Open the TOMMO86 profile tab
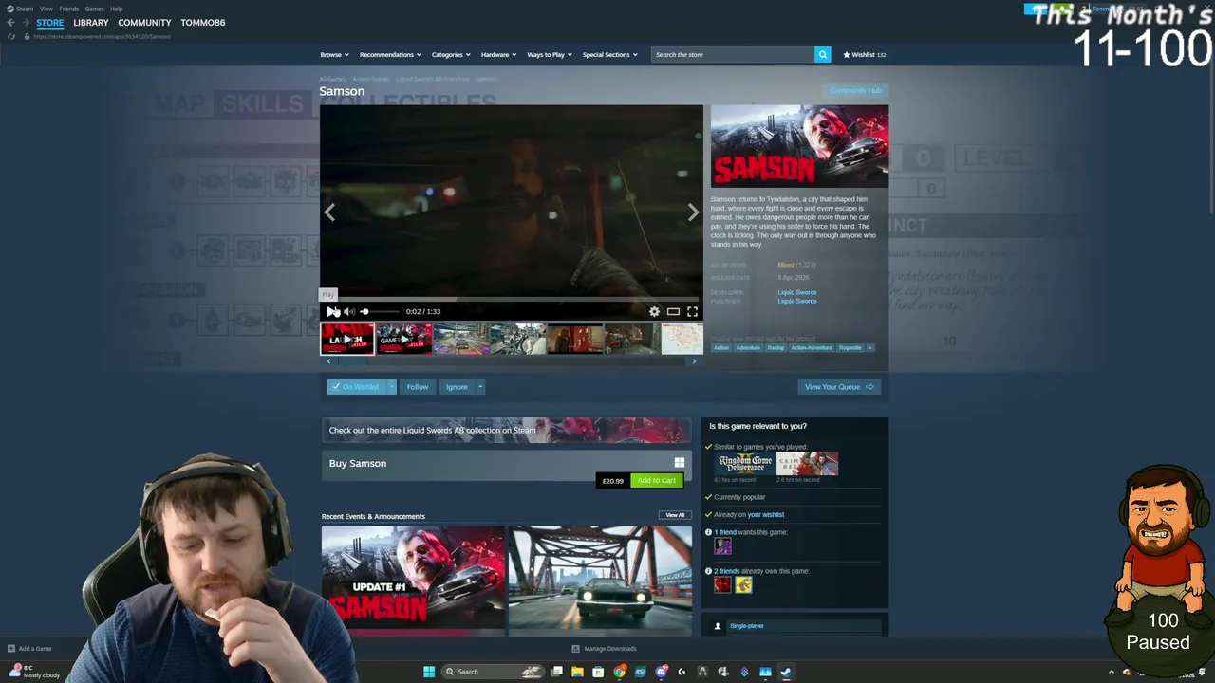Viewport: 1215px width, 683px height. tap(203, 22)
